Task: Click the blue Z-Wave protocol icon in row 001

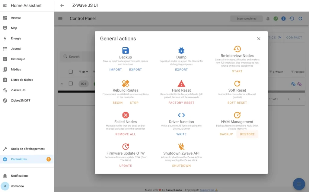Action: point(293,84)
